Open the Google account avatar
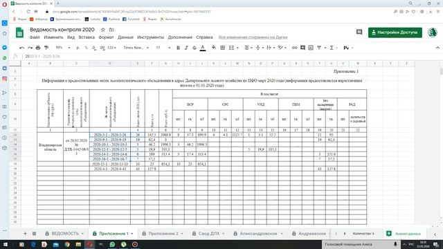The image size is (443, 249). pos(432,33)
